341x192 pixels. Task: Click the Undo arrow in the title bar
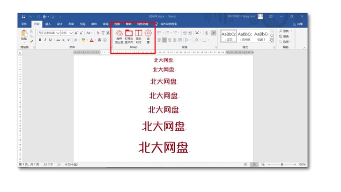pyautogui.click(x=30, y=17)
